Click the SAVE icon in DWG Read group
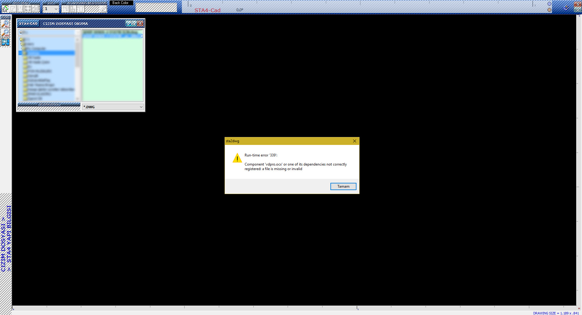The width and height of the screenshot is (582, 315). click(35, 9)
